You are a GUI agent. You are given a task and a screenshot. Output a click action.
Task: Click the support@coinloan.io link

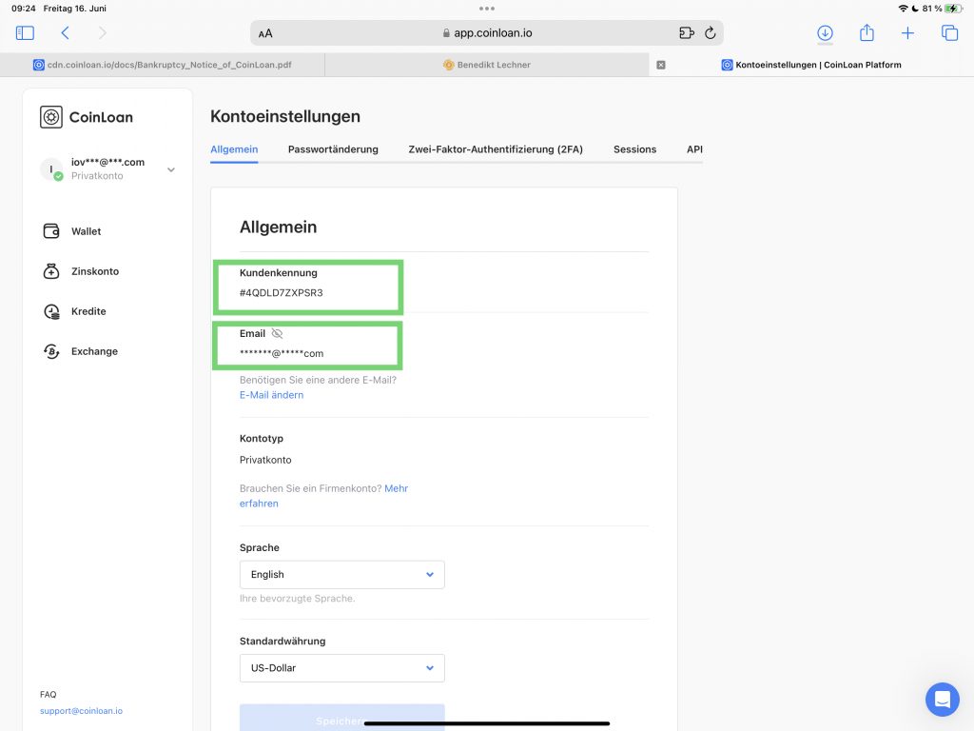(82, 710)
